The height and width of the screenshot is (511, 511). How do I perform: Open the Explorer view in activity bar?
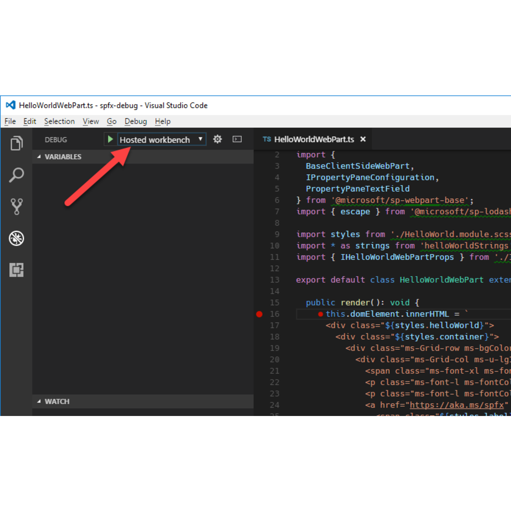click(16, 143)
